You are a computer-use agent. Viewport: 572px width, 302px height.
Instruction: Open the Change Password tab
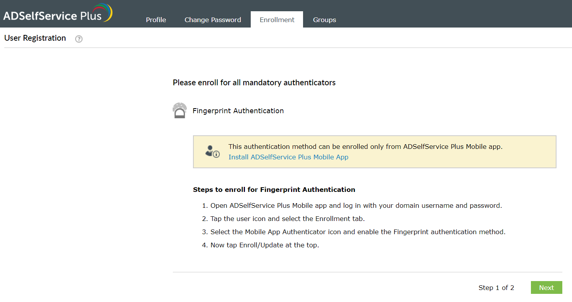tap(212, 19)
